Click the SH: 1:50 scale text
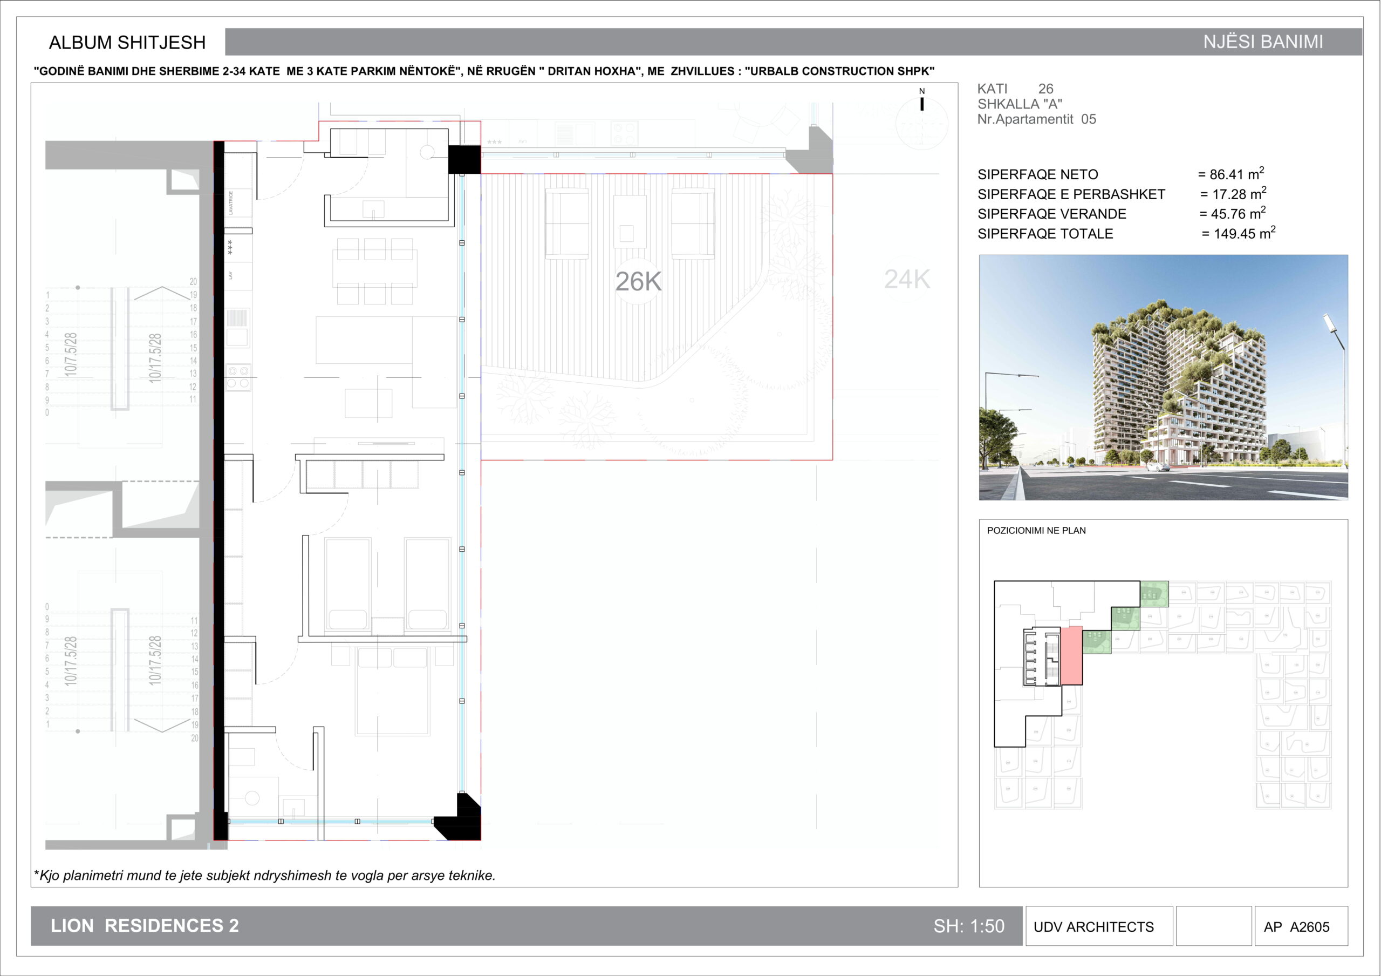 point(968,926)
